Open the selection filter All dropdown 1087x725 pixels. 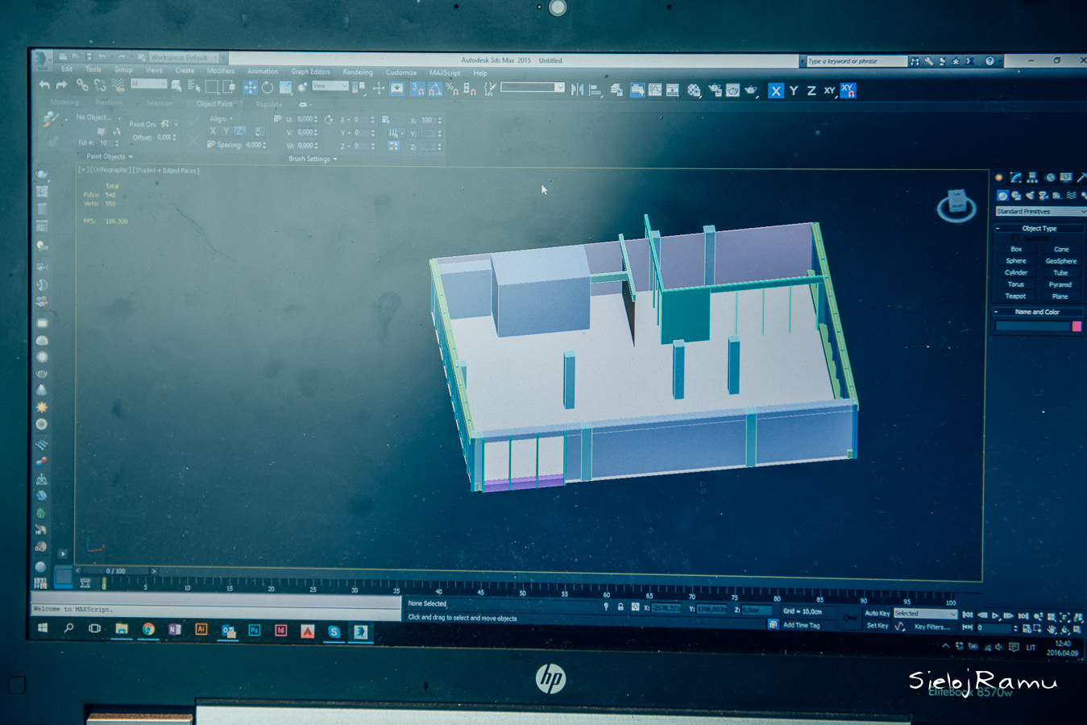point(148,84)
